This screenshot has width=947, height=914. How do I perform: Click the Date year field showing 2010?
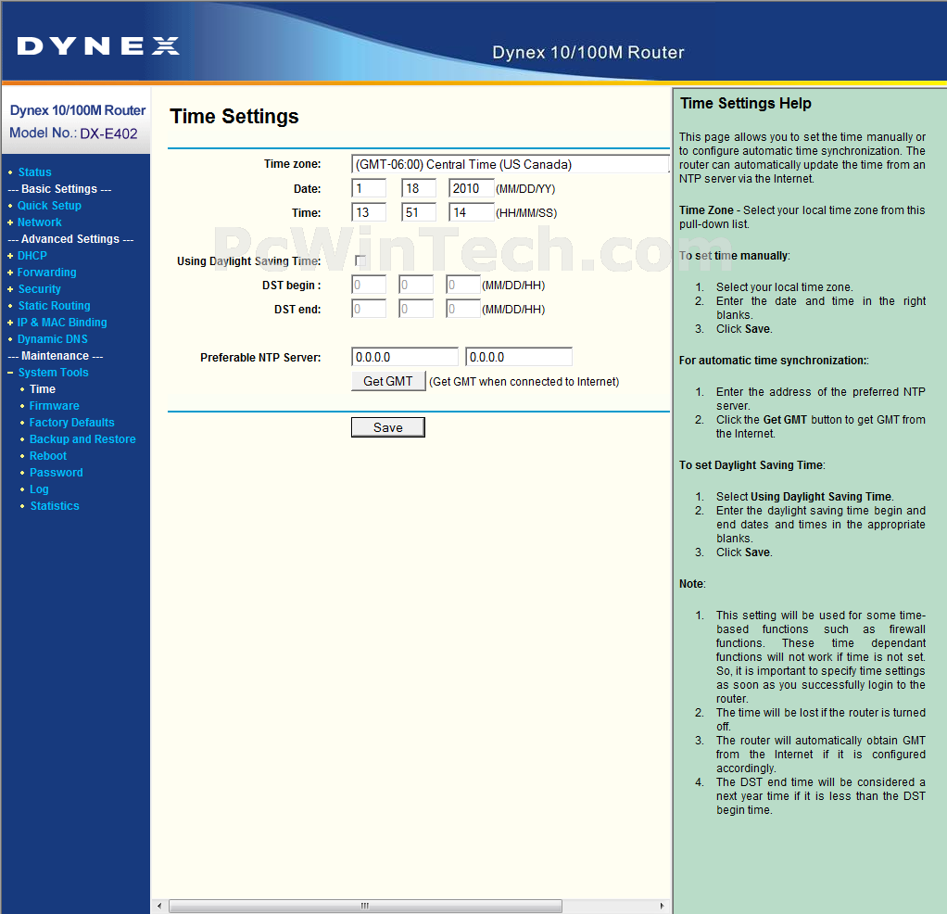click(x=471, y=188)
